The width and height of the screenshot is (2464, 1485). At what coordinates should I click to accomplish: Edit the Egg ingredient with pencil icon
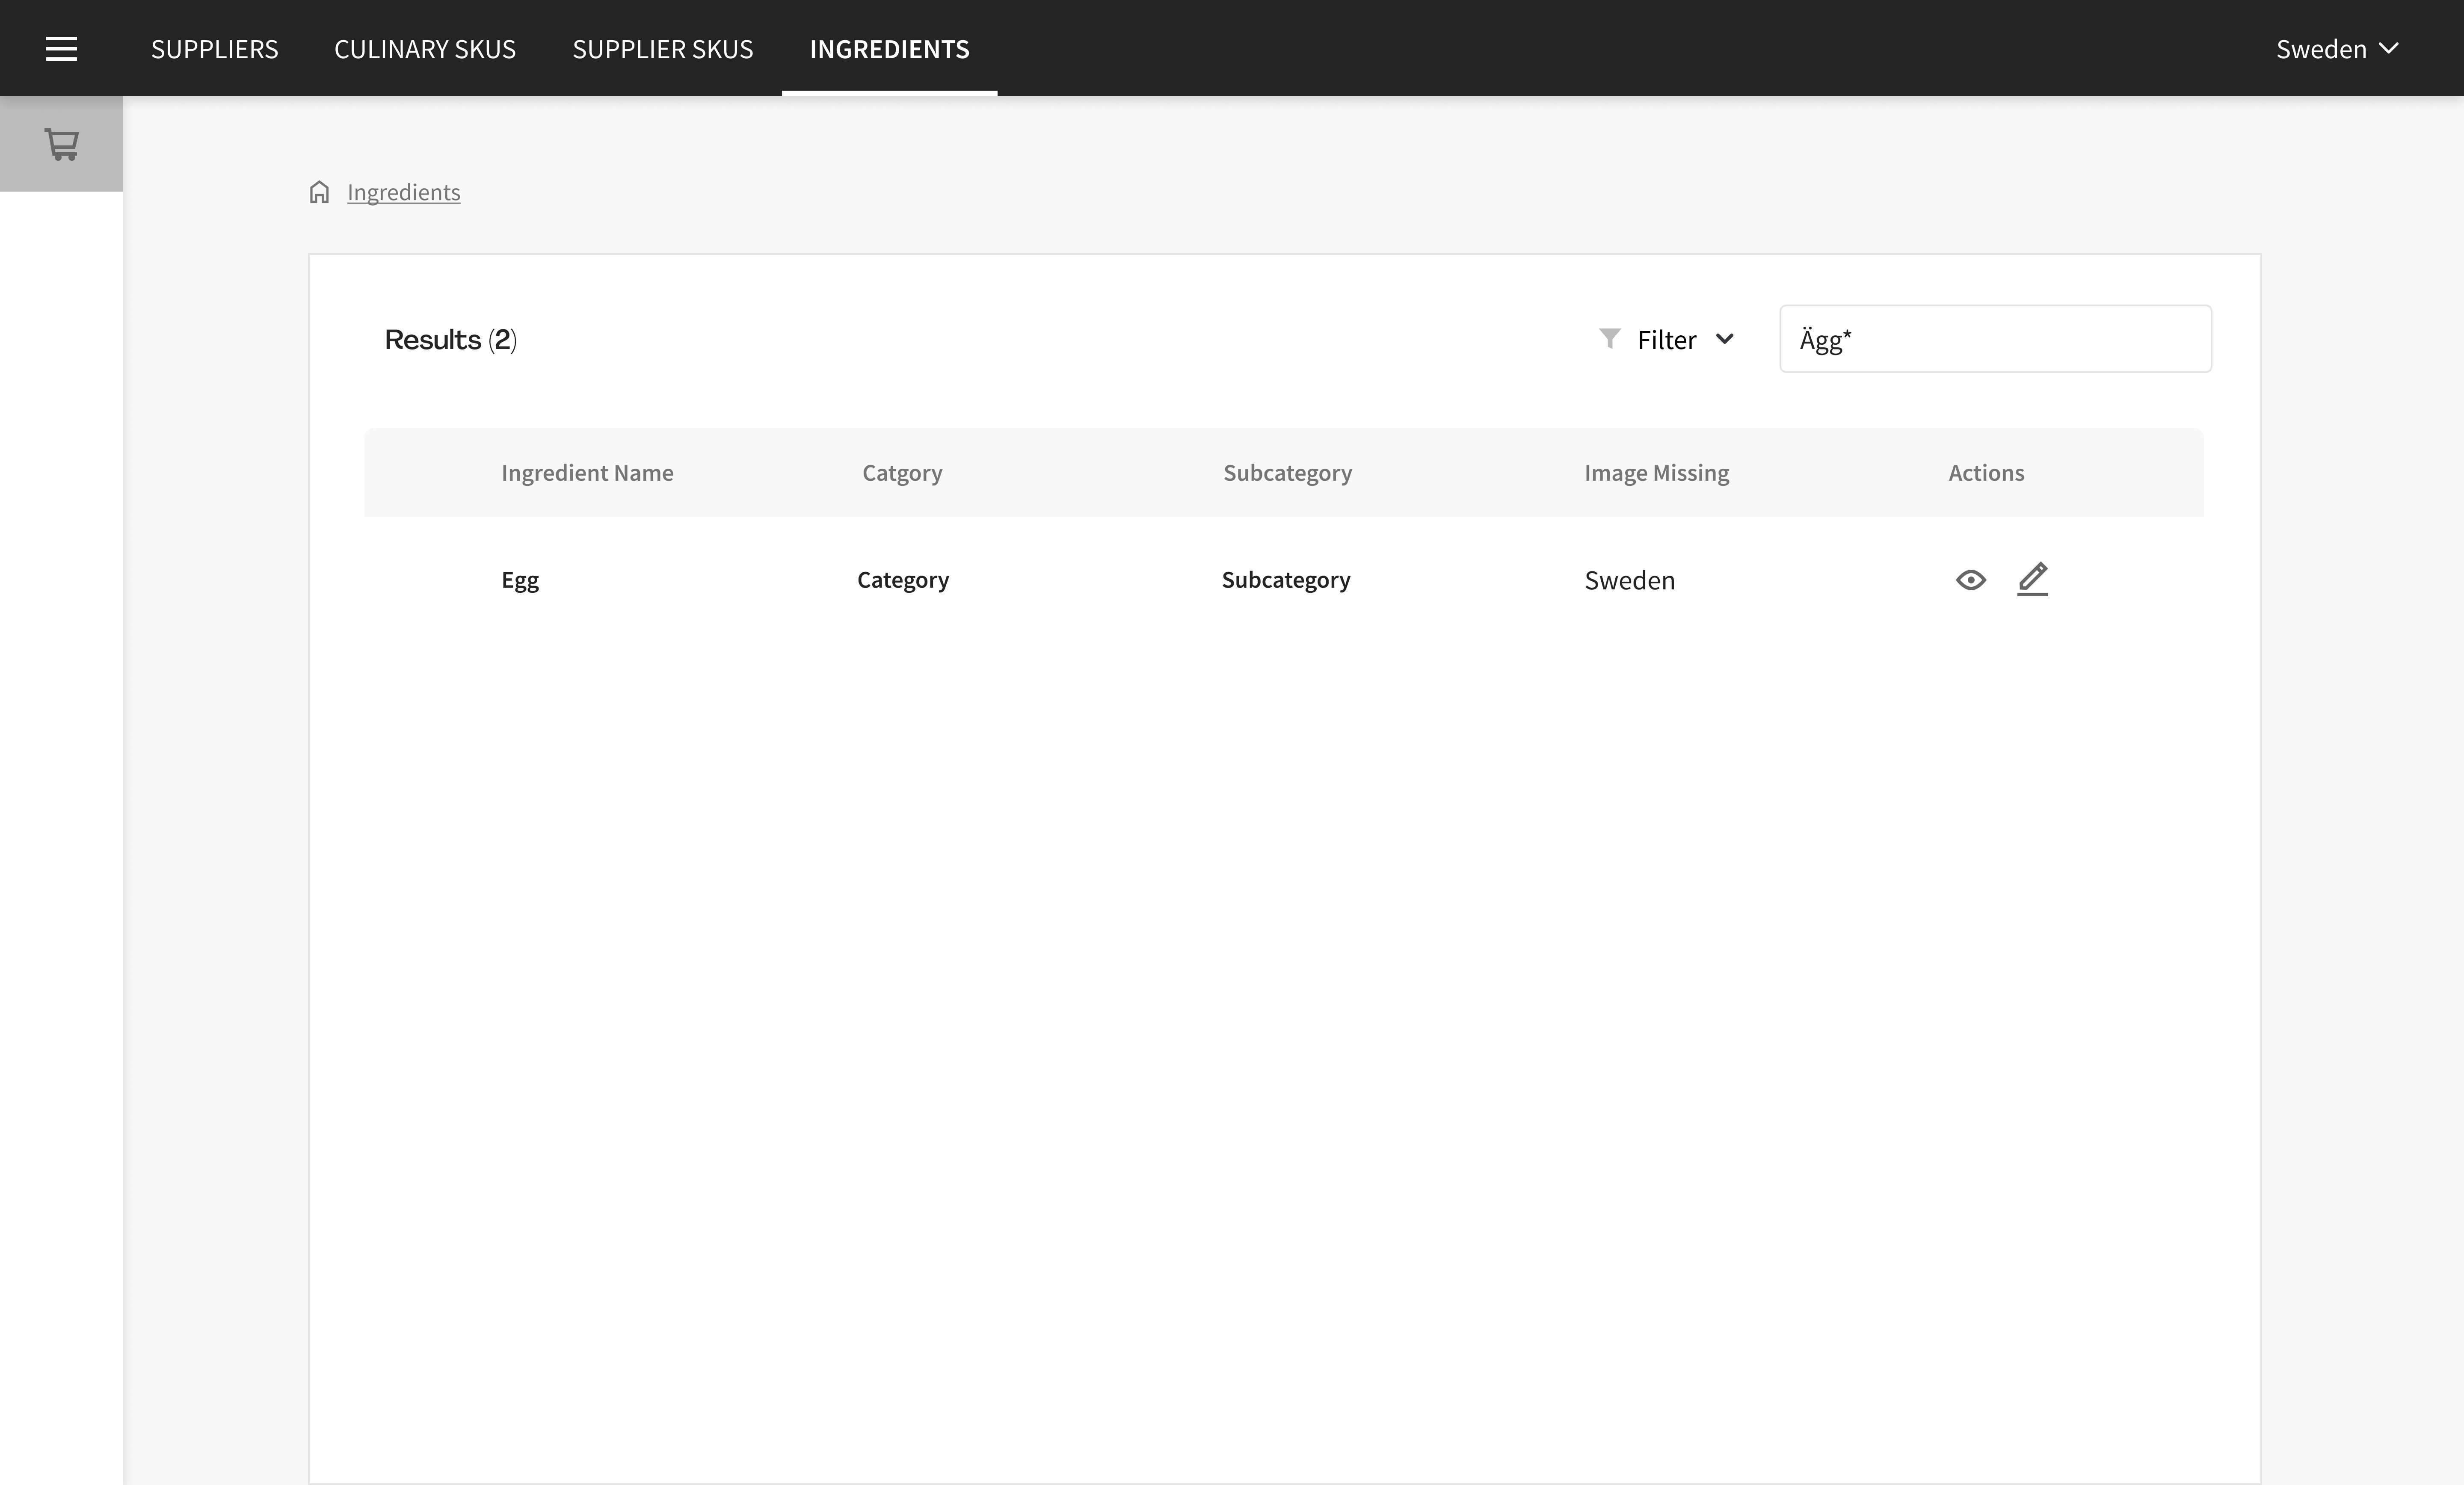(2032, 579)
